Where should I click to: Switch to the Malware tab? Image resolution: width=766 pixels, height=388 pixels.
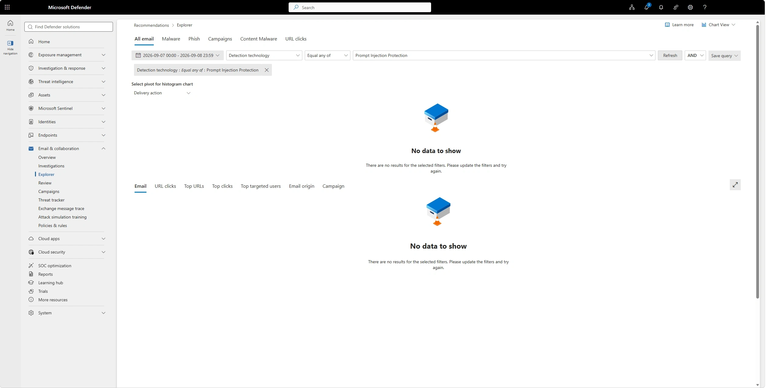[x=171, y=39]
